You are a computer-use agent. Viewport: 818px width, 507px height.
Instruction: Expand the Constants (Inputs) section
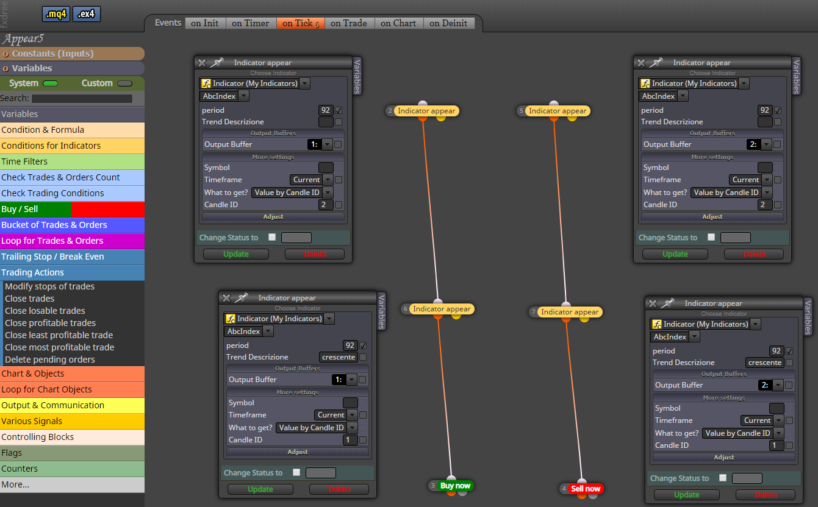(x=72, y=54)
